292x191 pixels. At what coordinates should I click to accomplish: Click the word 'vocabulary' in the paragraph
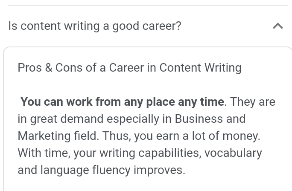coord(234,153)
